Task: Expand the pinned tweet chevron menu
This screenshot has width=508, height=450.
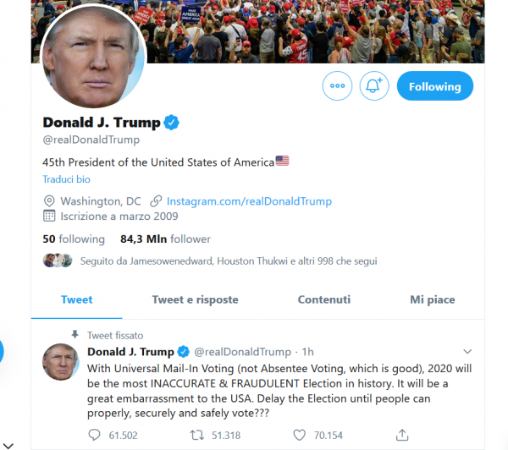Action: [x=467, y=351]
